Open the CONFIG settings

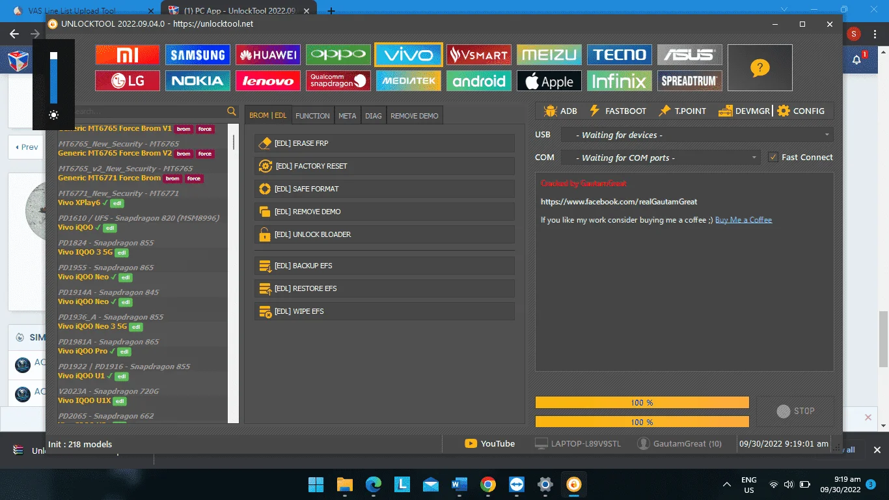point(801,111)
